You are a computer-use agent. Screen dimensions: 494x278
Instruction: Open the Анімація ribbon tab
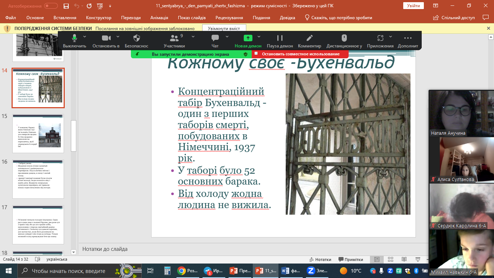[159, 18]
